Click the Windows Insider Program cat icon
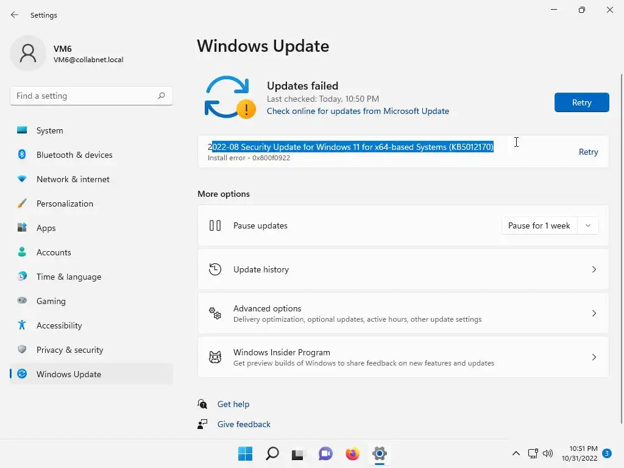 click(x=215, y=357)
